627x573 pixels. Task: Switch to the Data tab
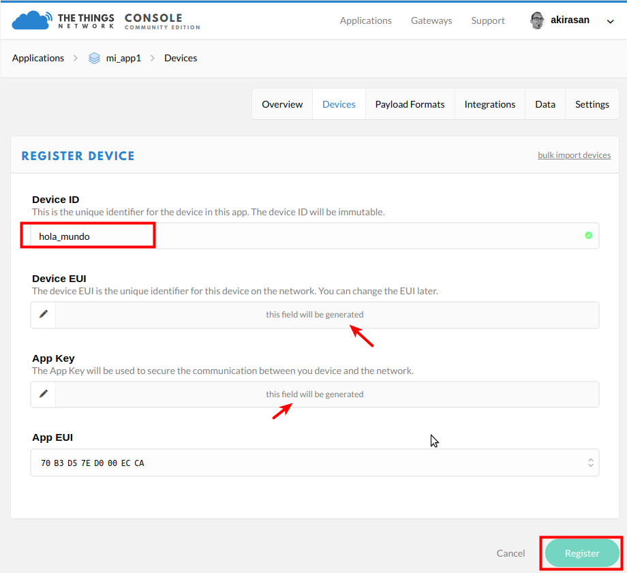tap(545, 104)
